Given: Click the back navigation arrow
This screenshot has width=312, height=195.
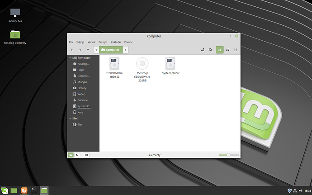Looking at the screenshot, I should tap(72, 50).
